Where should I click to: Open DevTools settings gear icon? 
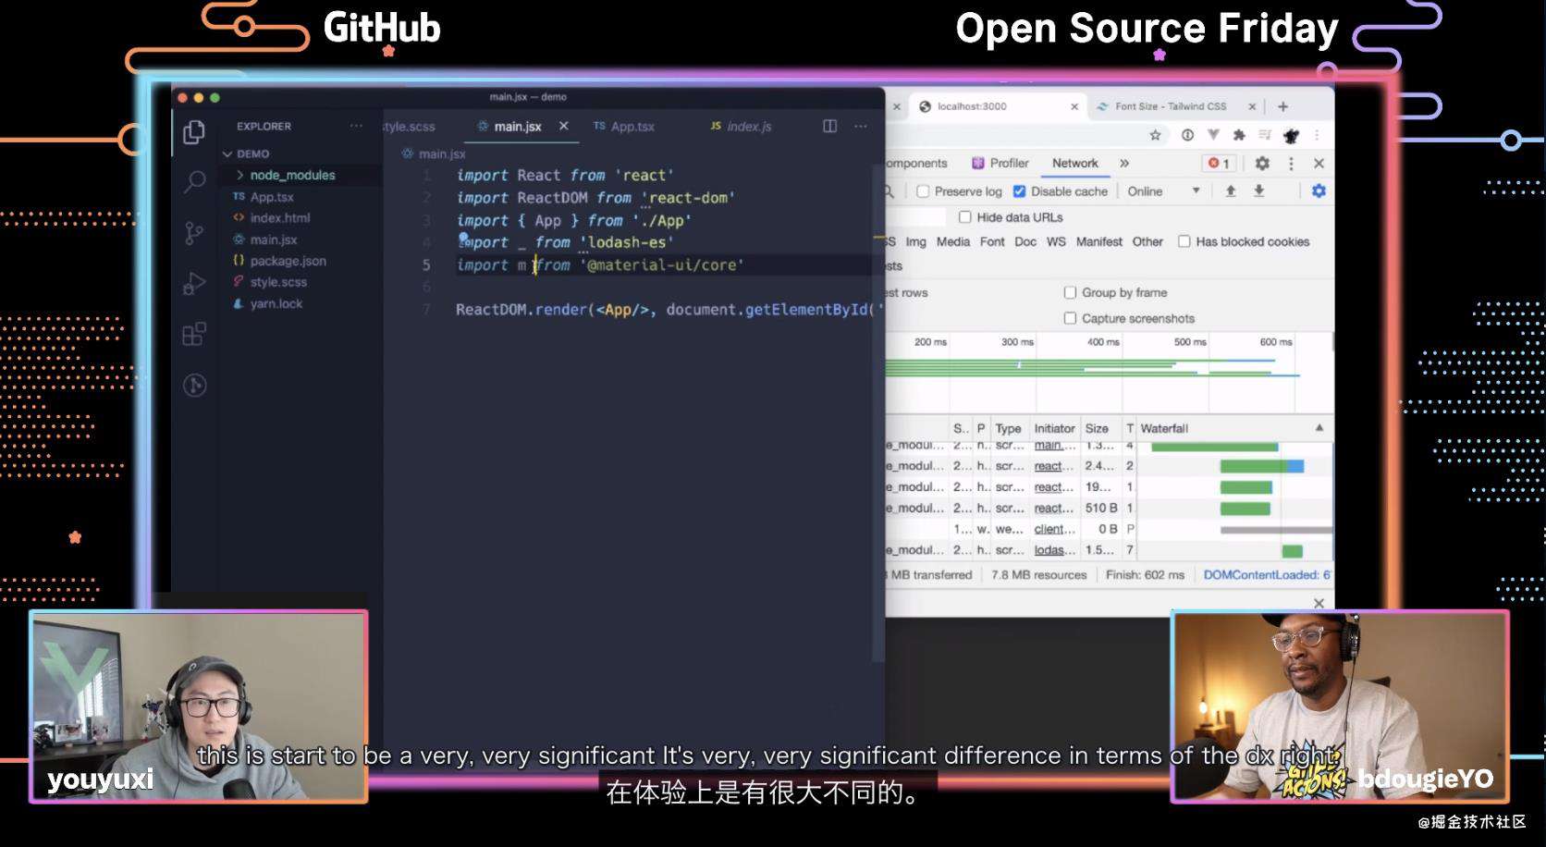click(x=1262, y=163)
